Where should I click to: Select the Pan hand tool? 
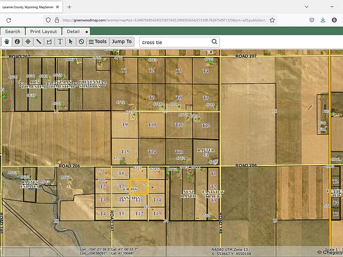(x=7, y=42)
